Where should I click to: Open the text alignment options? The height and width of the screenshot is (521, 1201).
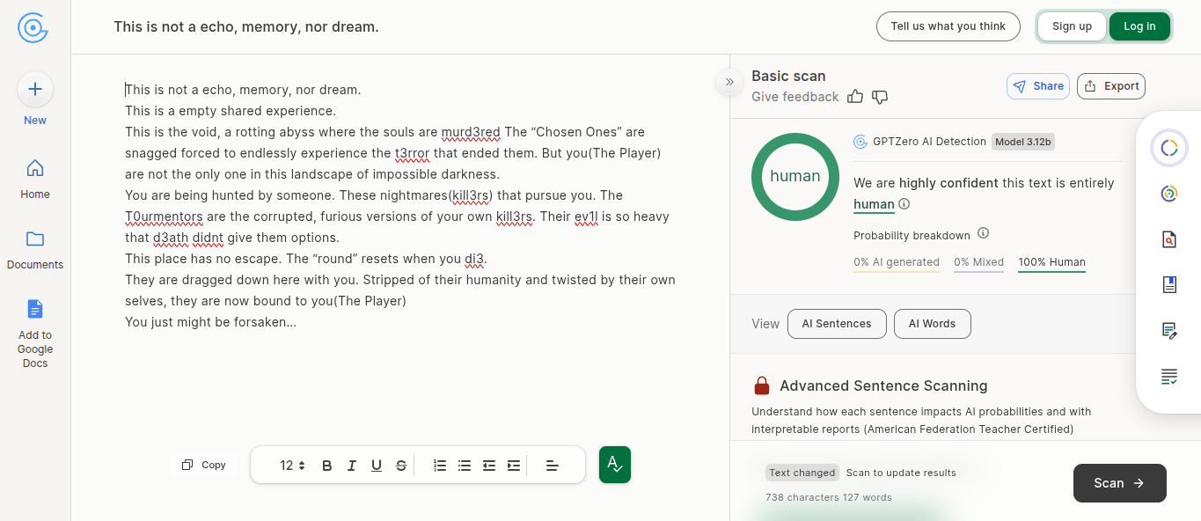pyautogui.click(x=553, y=466)
